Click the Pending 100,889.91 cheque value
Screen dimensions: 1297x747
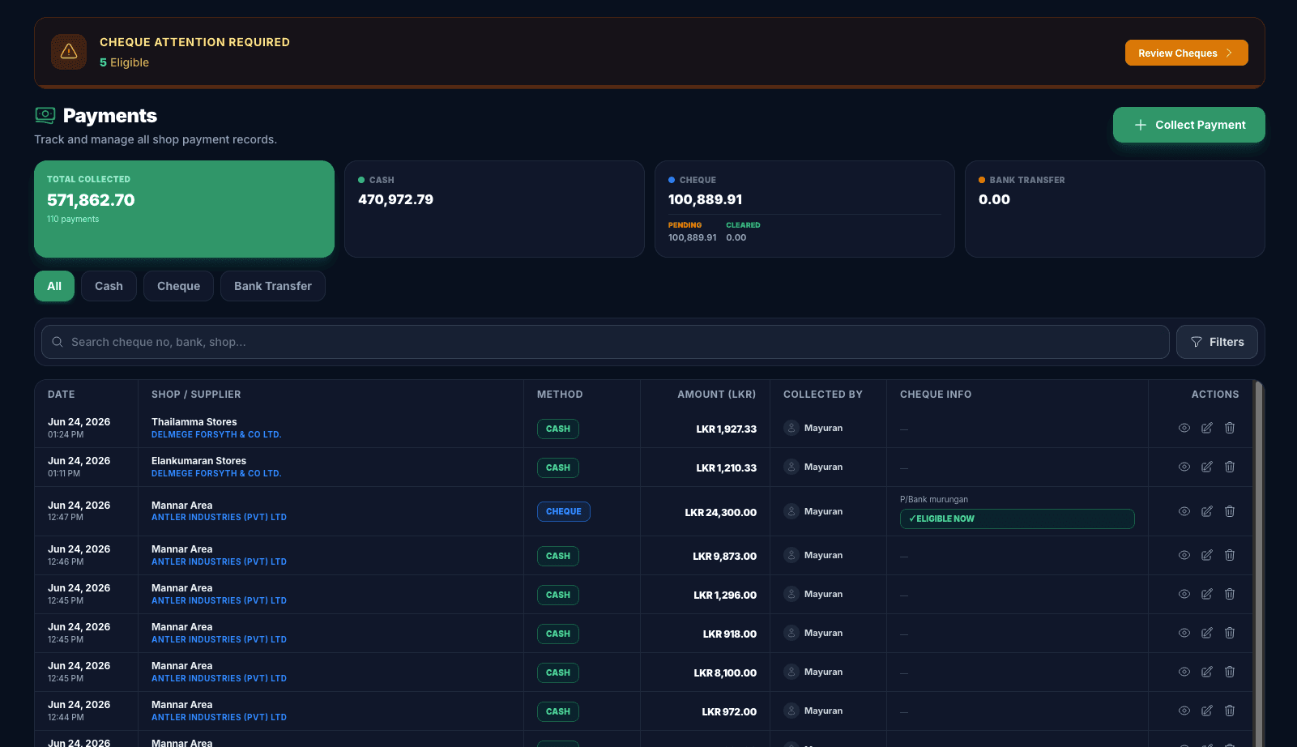pos(692,237)
